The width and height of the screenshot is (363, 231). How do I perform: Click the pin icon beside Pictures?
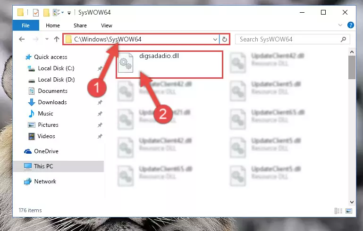point(100,125)
